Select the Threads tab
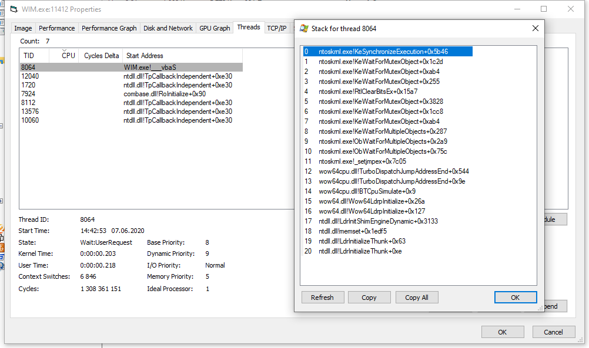The height and width of the screenshot is (348, 589). coord(249,27)
